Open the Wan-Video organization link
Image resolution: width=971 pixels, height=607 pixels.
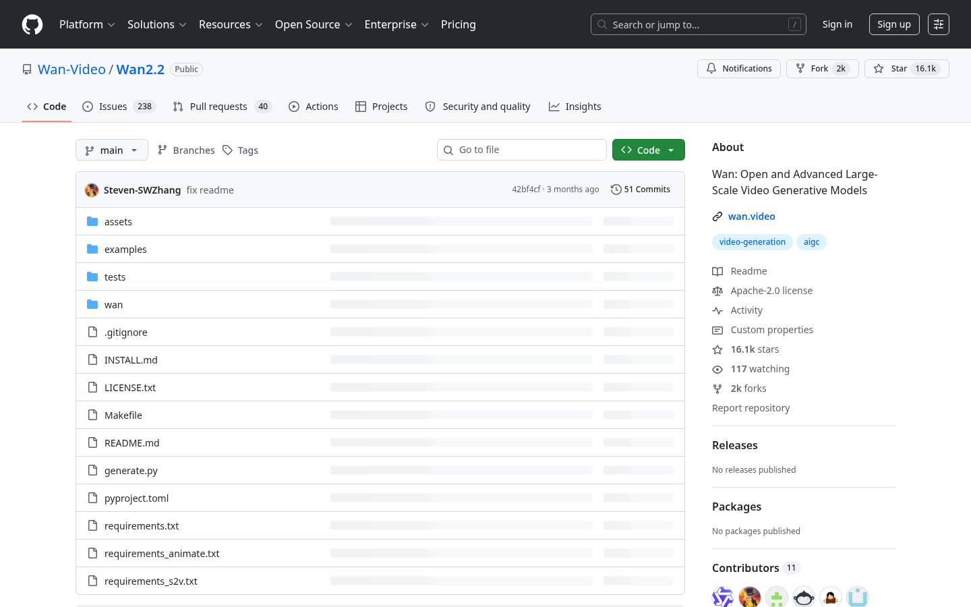pos(71,69)
